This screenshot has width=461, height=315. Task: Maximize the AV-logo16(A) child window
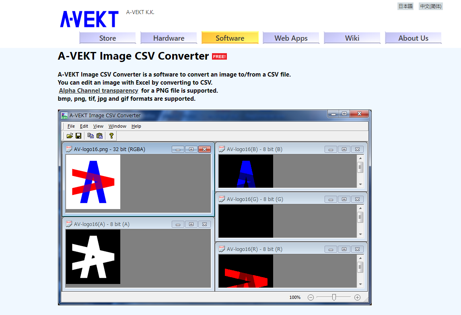191,224
